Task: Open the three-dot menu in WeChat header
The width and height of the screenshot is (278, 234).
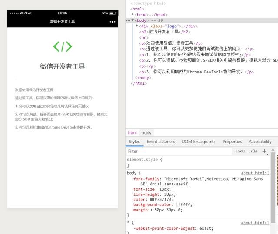Action: tap(113, 22)
